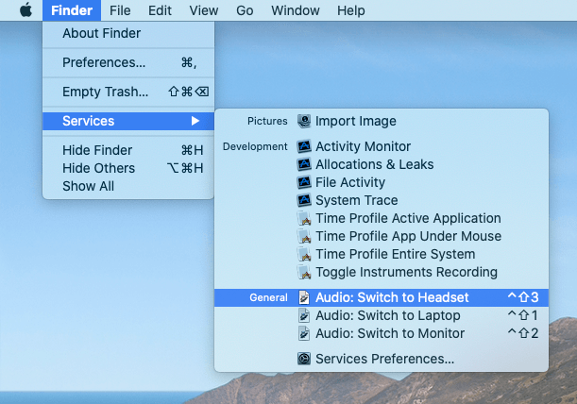Open the Edit menu
The image size is (577, 404).
(x=160, y=10)
